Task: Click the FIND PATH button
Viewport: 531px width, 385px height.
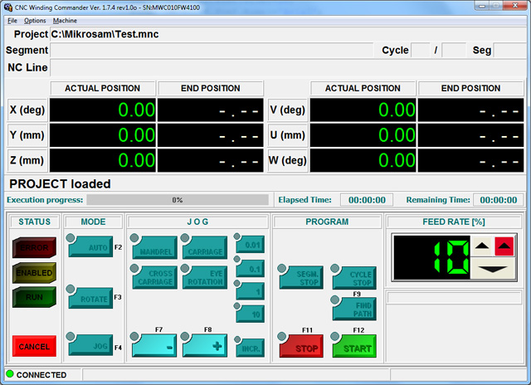Action: coord(354,309)
